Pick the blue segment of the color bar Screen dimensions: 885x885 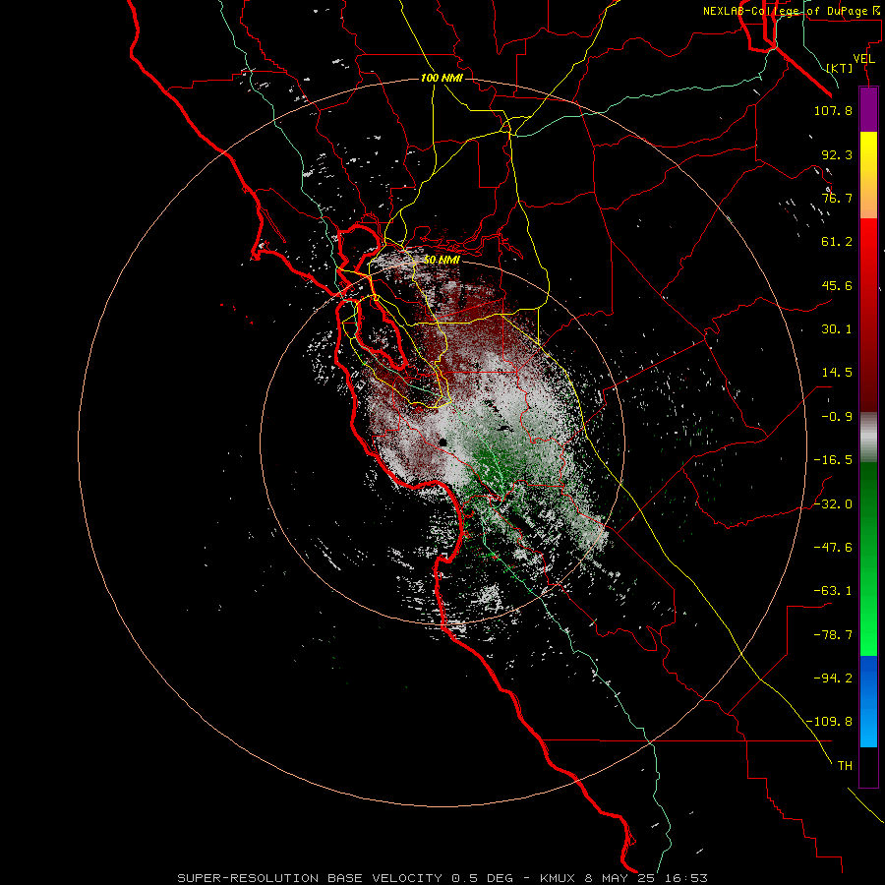tap(868, 701)
